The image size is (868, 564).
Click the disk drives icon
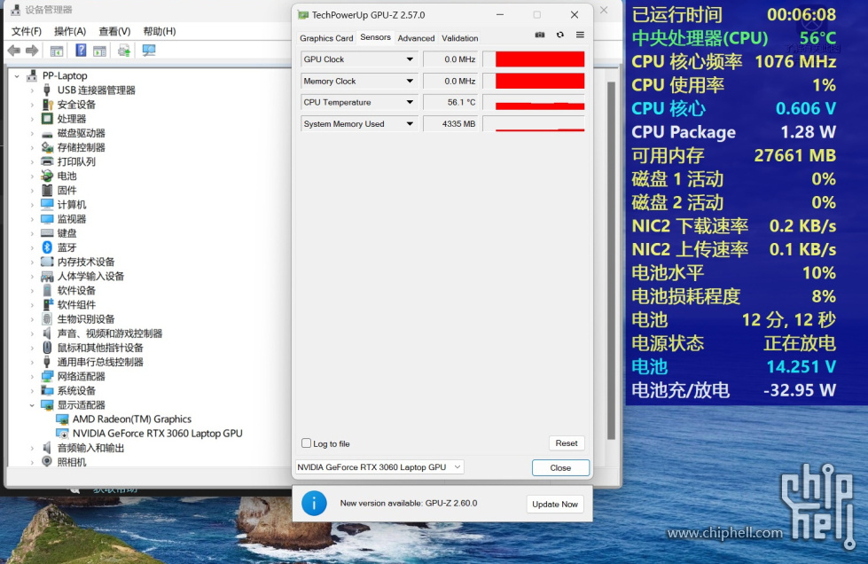pos(47,133)
